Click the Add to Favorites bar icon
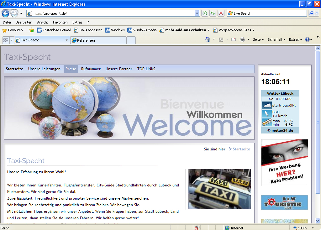Viewport: 321px width, 230px height. tap(32, 30)
